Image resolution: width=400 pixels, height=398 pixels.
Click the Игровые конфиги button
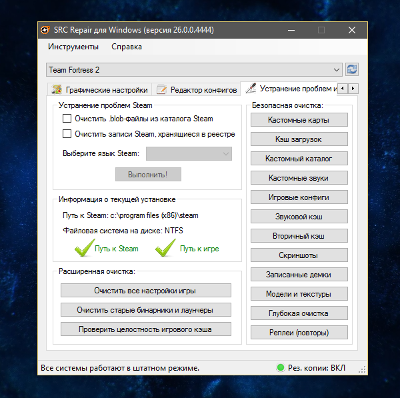[x=299, y=197]
